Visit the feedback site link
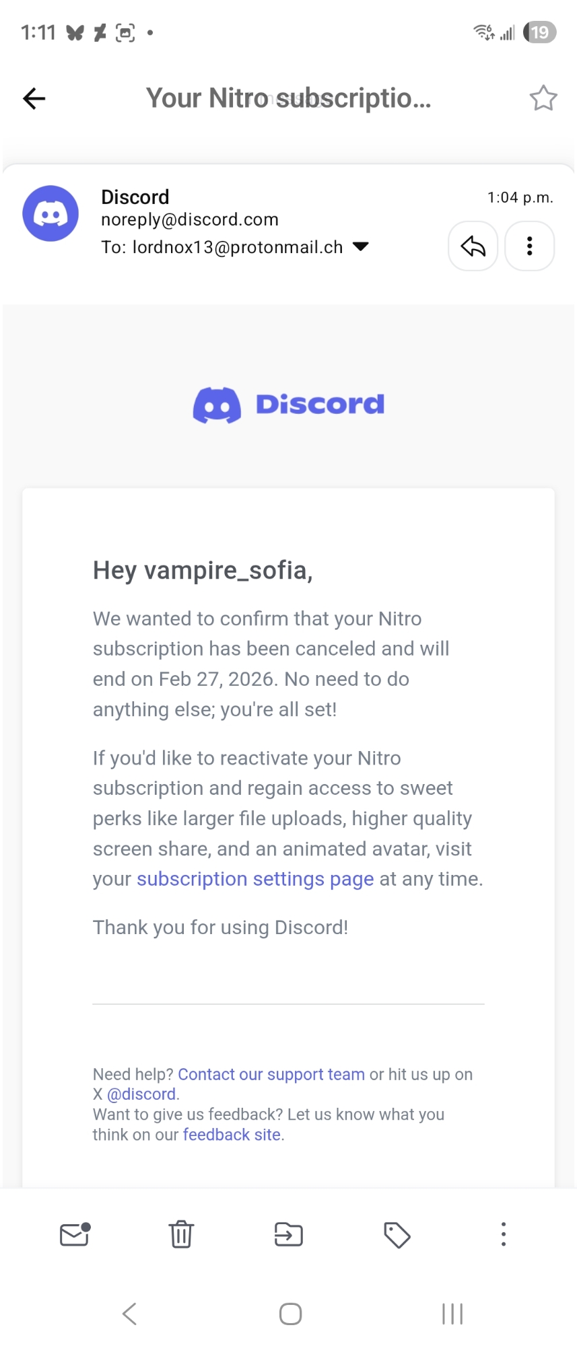 [x=232, y=1135]
